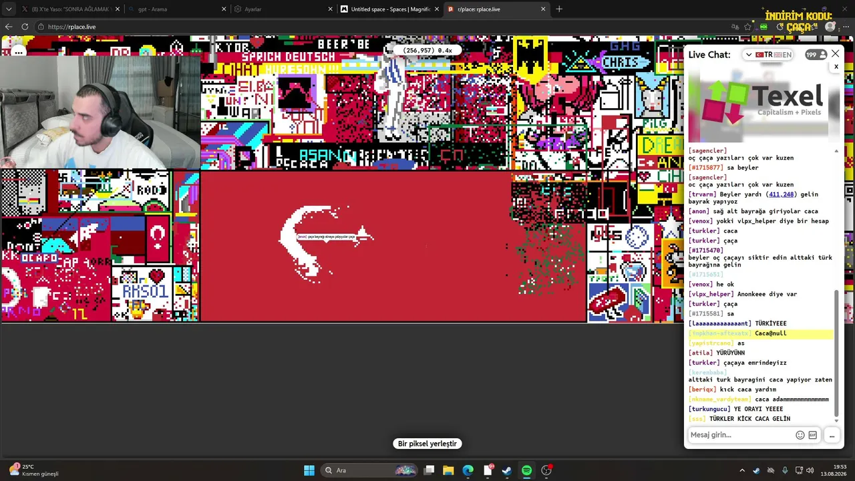The image size is (855, 481).
Task: Click the highlighted Caca@null chat message
Action: 761,333
